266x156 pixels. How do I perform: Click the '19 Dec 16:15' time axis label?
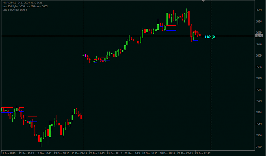click(26, 153)
